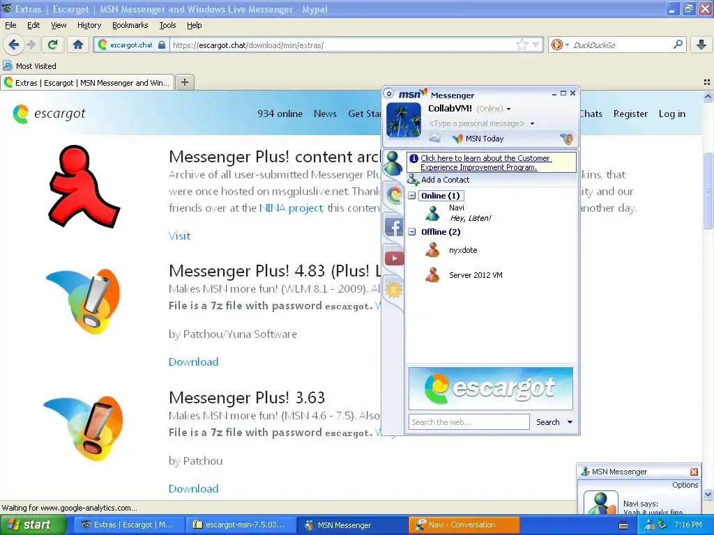Click the Log in link
This screenshot has height=535, width=714.
671,114
